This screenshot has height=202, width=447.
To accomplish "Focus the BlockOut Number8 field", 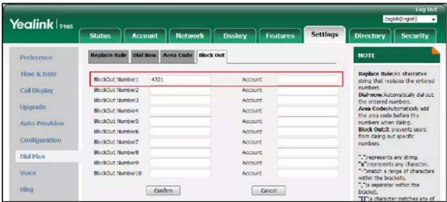I will tap(180, 152).
